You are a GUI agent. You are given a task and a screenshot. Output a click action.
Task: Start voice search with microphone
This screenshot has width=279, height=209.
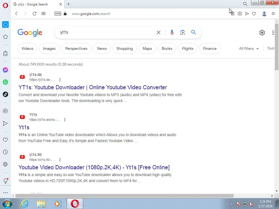[x=172, y=32]
